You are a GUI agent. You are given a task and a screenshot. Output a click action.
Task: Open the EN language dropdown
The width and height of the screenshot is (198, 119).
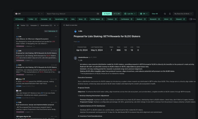click(144, 14)
